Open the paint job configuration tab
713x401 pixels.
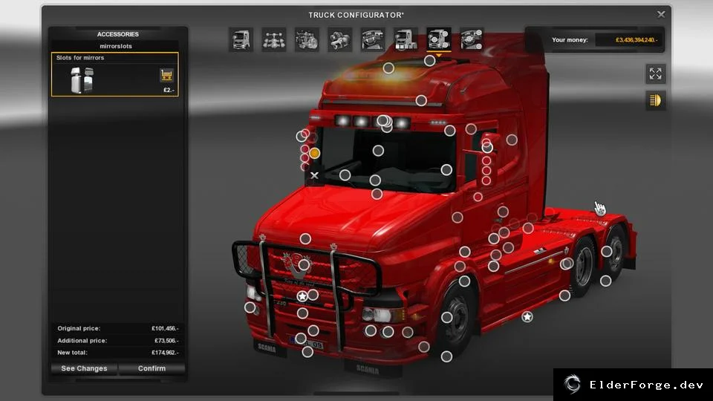click(x=406, y=39)
